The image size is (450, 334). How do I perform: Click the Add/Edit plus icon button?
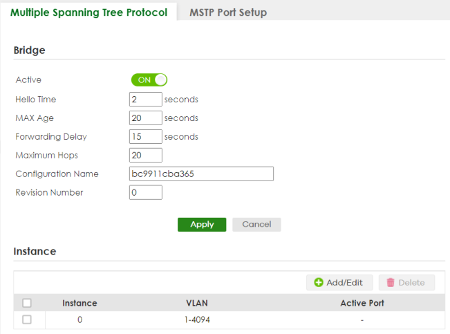point(339,282)
